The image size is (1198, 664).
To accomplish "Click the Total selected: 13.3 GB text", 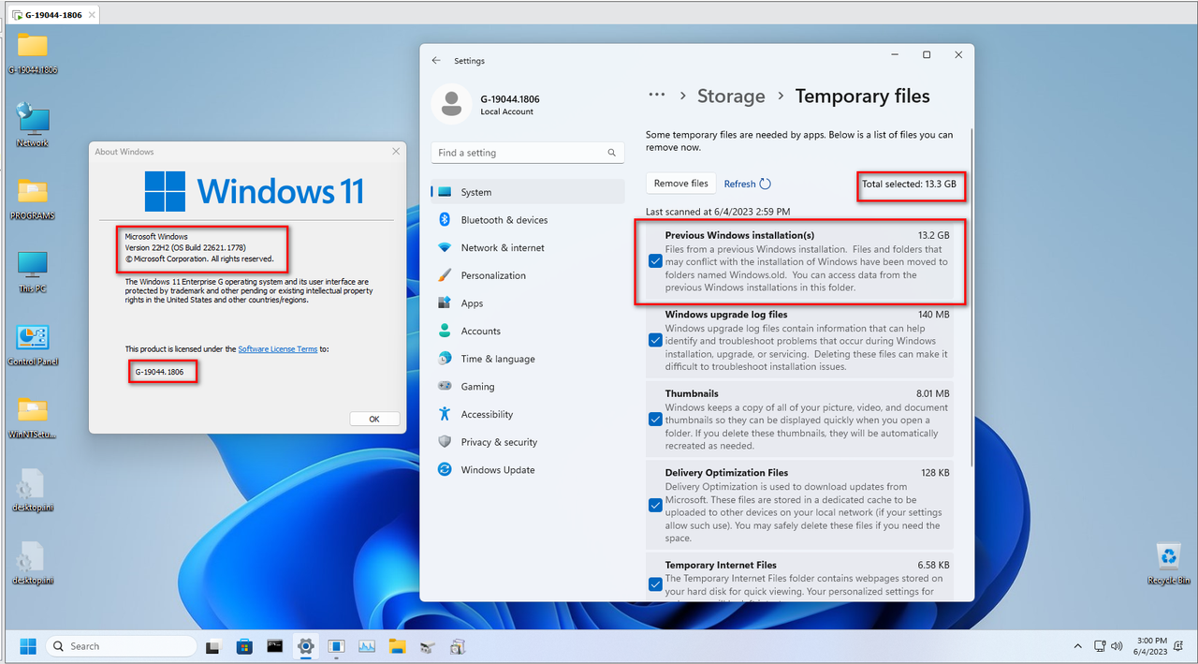I will [x=909, y=184].
